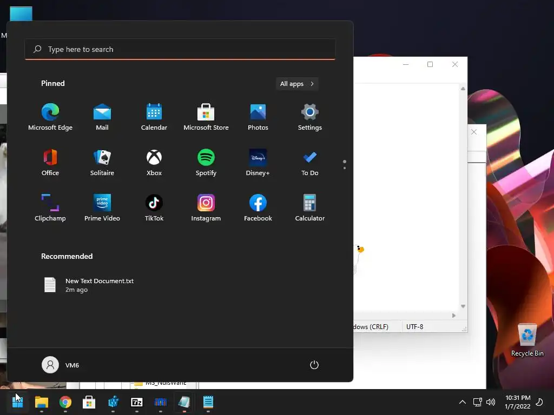Viewport: 554px width, 415px height.
Task: Launch the Facebook app
Action: 258,208
